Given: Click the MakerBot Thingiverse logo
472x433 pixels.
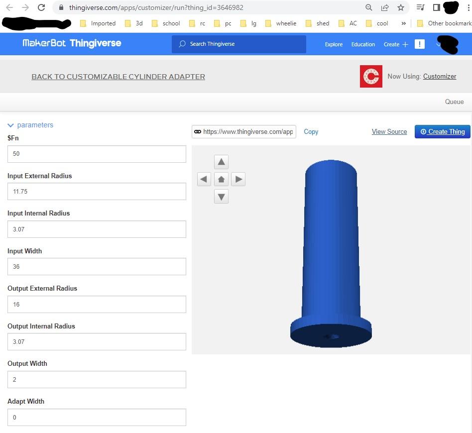Looking at the screenshot, I should click(x=72, y=43).
